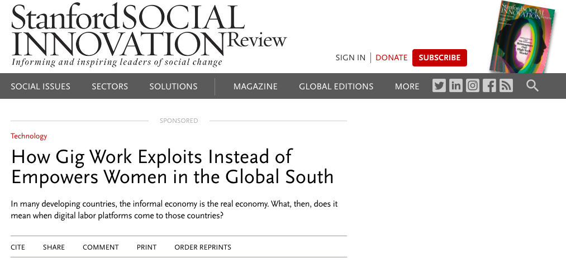Open the Twitter social icon
The width and height of the screenshot is (566, 268).
[439, 86]
